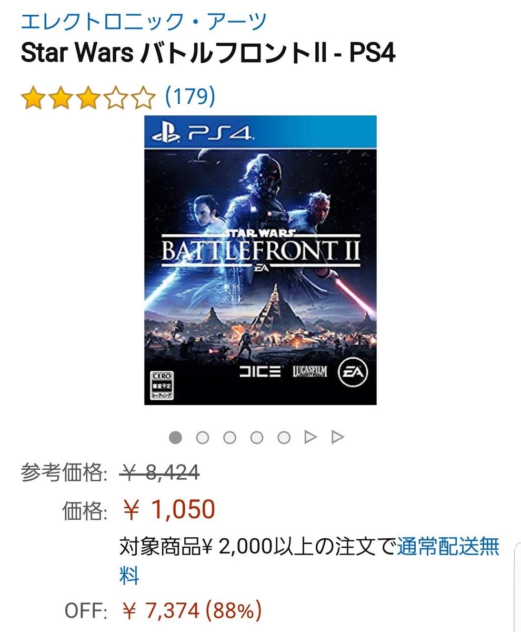Switch to the third image carousel dot
Screen dimensions: 521x632
coord(229,437)
